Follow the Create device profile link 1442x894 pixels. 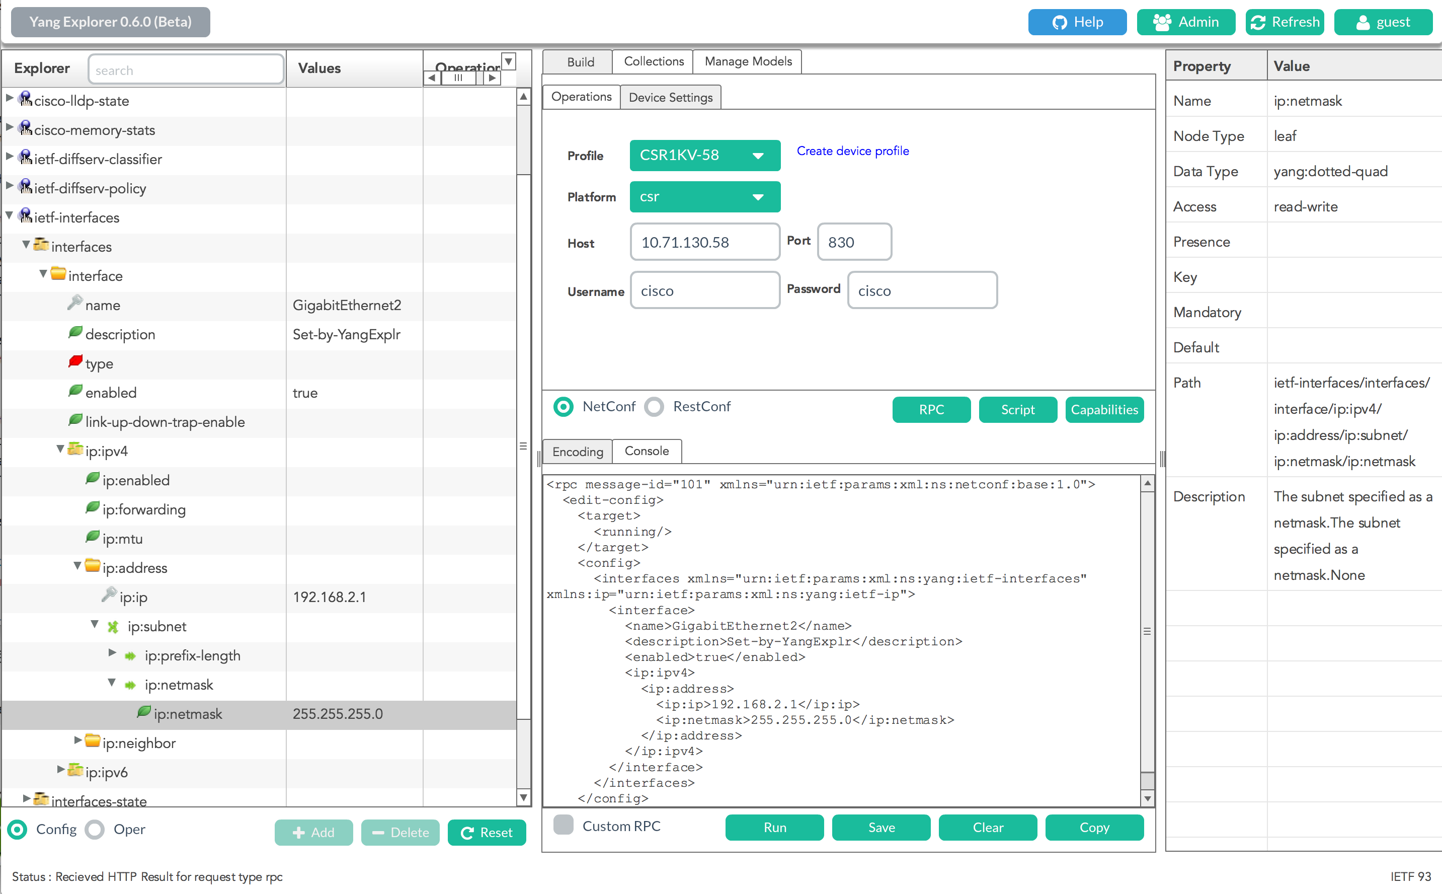pyautogui.click(x=852, y=151)
